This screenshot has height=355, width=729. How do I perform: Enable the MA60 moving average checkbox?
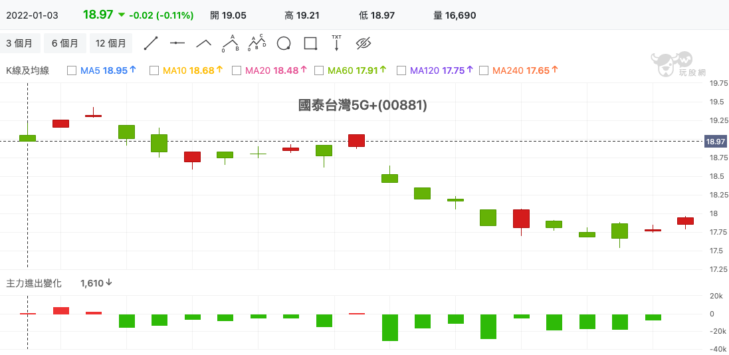(319, 70)
